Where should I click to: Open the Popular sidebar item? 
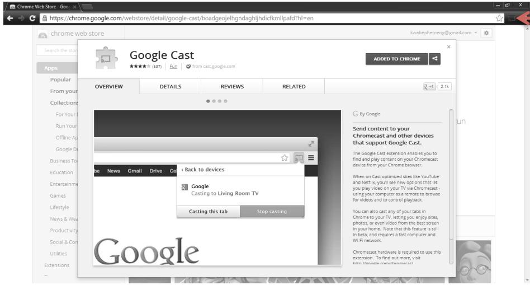(x=60, y=80)
